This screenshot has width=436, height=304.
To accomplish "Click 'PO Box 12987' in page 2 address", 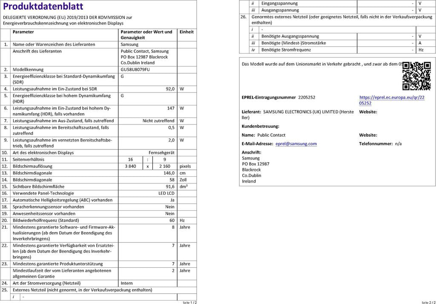I will point(255,164).
